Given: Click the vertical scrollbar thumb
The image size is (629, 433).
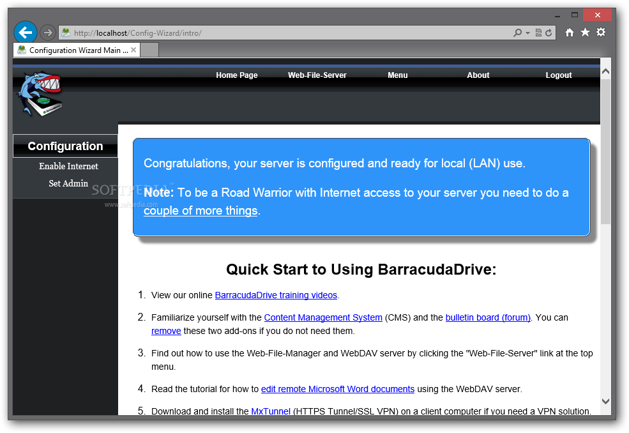Looking at the screenshot, I should coord(606,152).
